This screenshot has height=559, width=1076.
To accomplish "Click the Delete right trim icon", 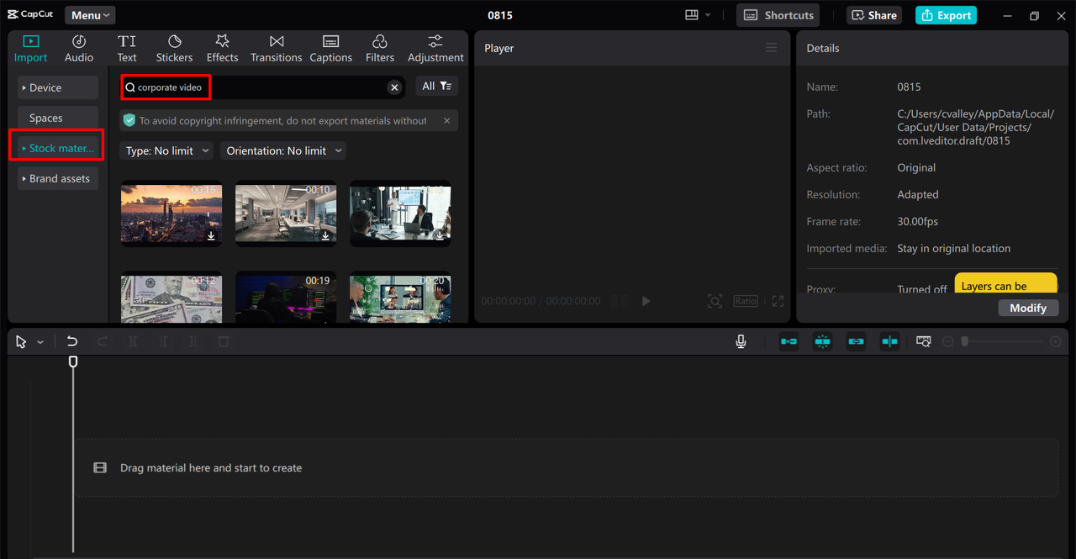I will click(193, 341).
